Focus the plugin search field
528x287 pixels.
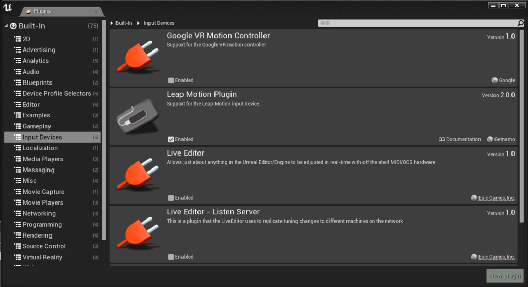(418, 23)
